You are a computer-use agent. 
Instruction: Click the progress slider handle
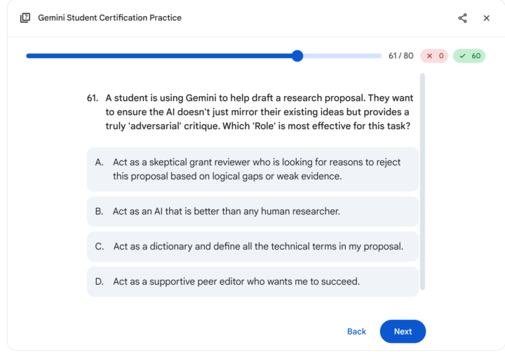click(297, 56)
